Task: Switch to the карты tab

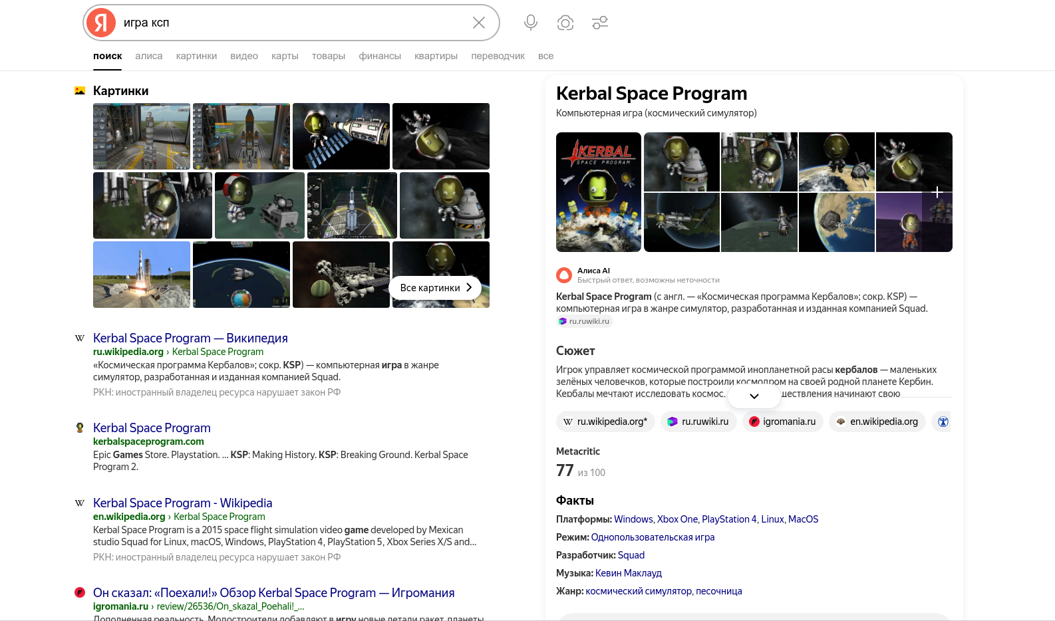Action: coord(285,56)
